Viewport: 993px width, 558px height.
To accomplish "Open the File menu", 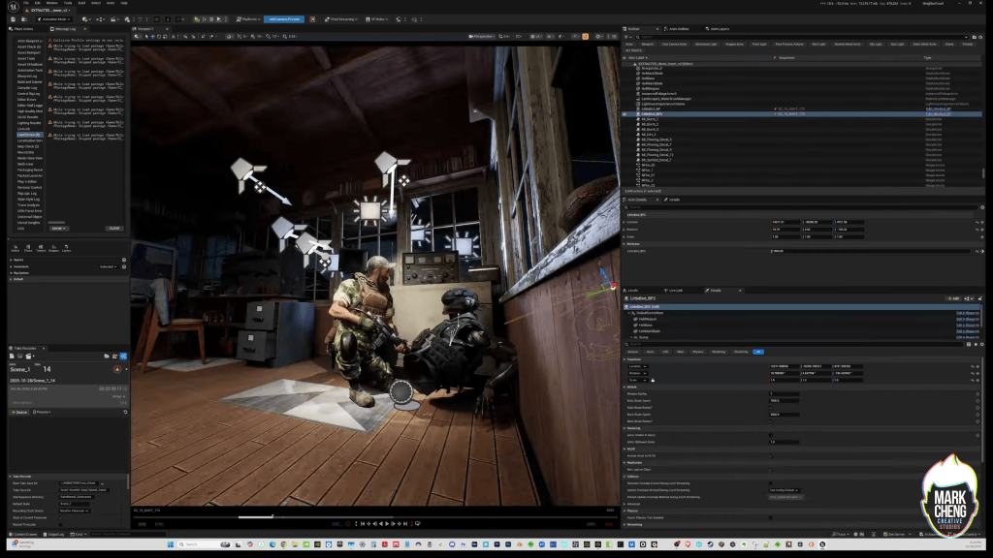I will pyautogui.click(x=26, y=3).
